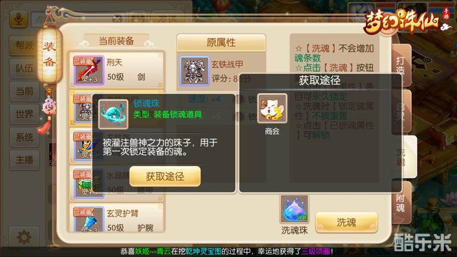Open the 洗魂 side tab

(x=402, y=157)
